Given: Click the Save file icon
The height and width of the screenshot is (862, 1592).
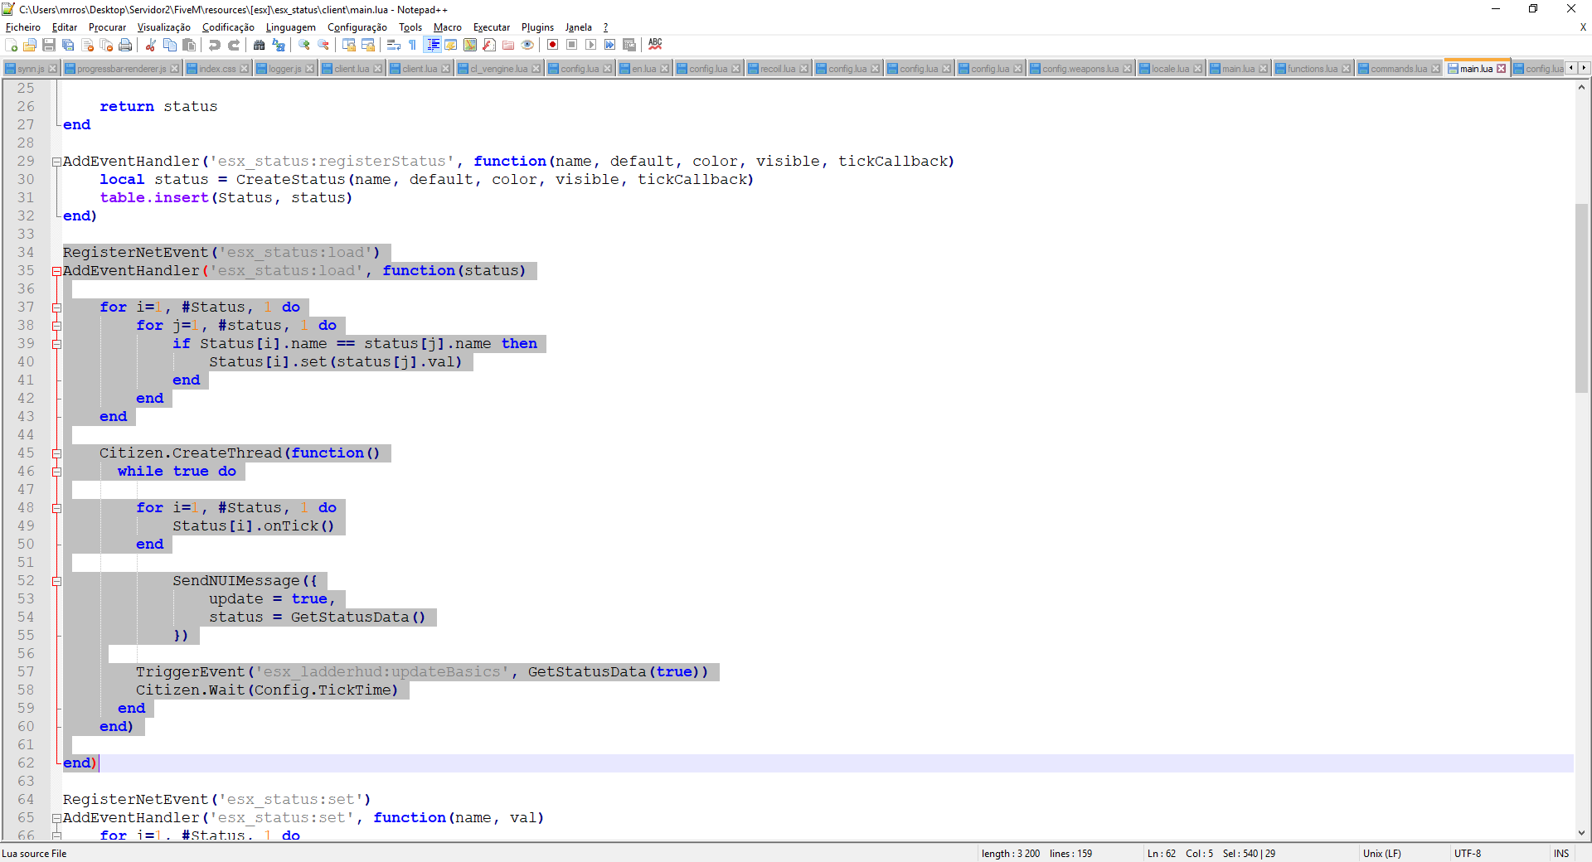Looking at the screenshot, I should 49,45.
